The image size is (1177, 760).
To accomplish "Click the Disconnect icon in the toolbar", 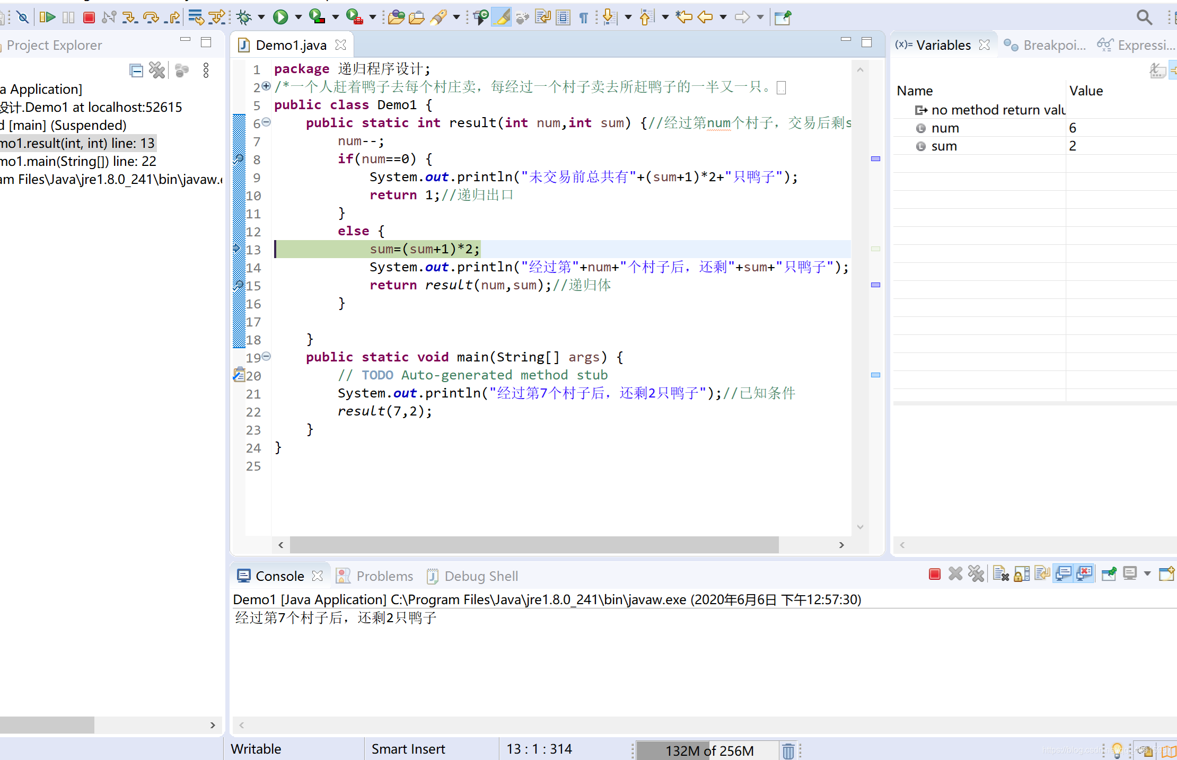I will [x=109, y=17].
